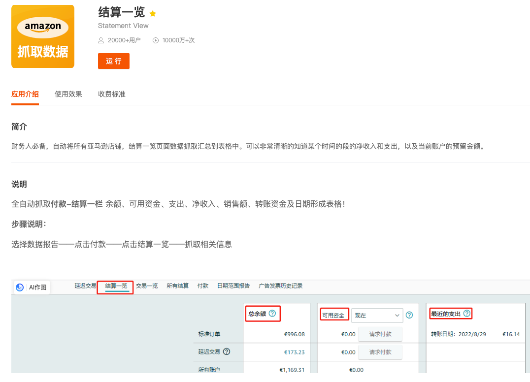Screen dimensions: 530x382
Task: Click the 最近的支出 column header
Action: tap(445, 314)
